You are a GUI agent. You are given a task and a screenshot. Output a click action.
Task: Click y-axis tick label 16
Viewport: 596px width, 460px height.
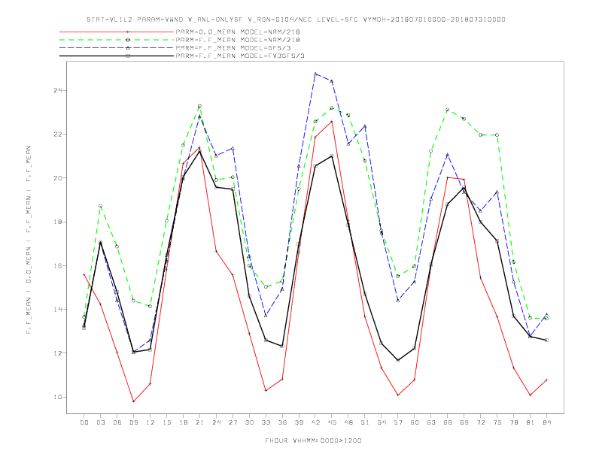(x=57, y=265)
